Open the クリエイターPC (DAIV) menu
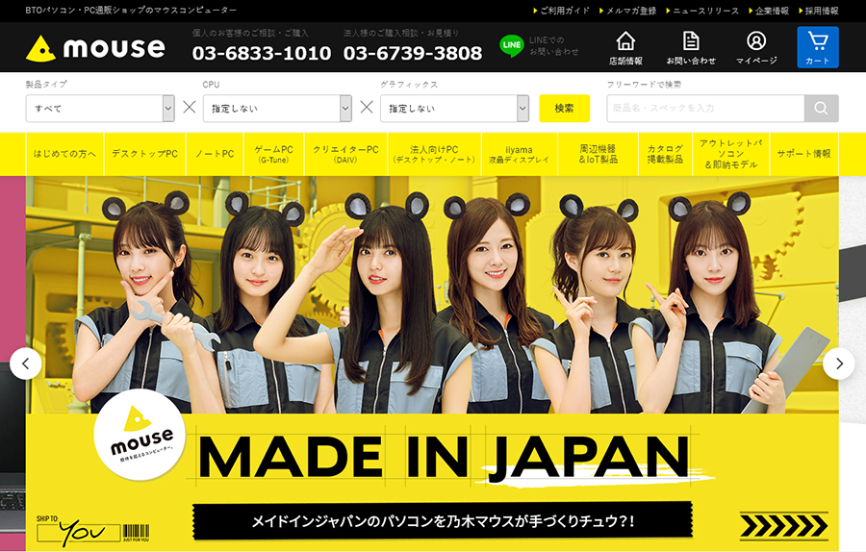The width and height of the screenshot is (866, 552). click(345, 154)
